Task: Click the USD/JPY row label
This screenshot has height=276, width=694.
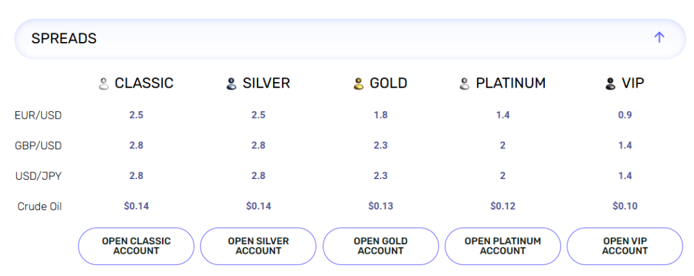Action: tap(38, 176)
